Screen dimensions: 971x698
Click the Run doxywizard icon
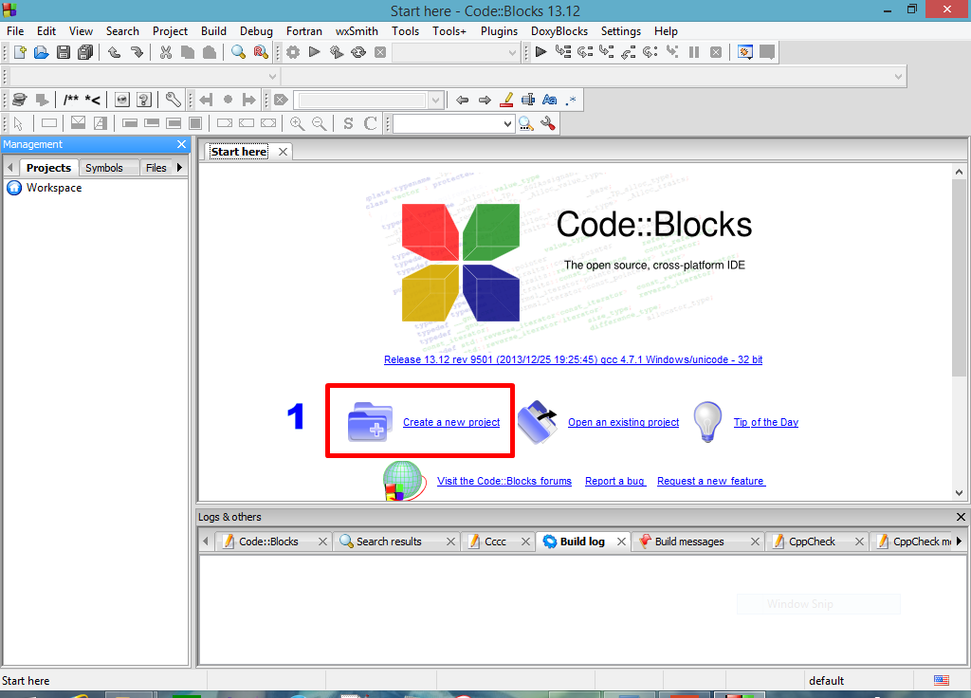pos(20,100)
